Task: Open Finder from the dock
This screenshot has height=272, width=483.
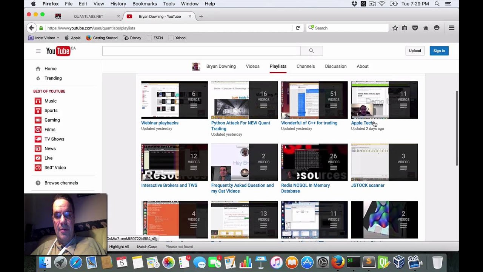Action: coord(45,262)
